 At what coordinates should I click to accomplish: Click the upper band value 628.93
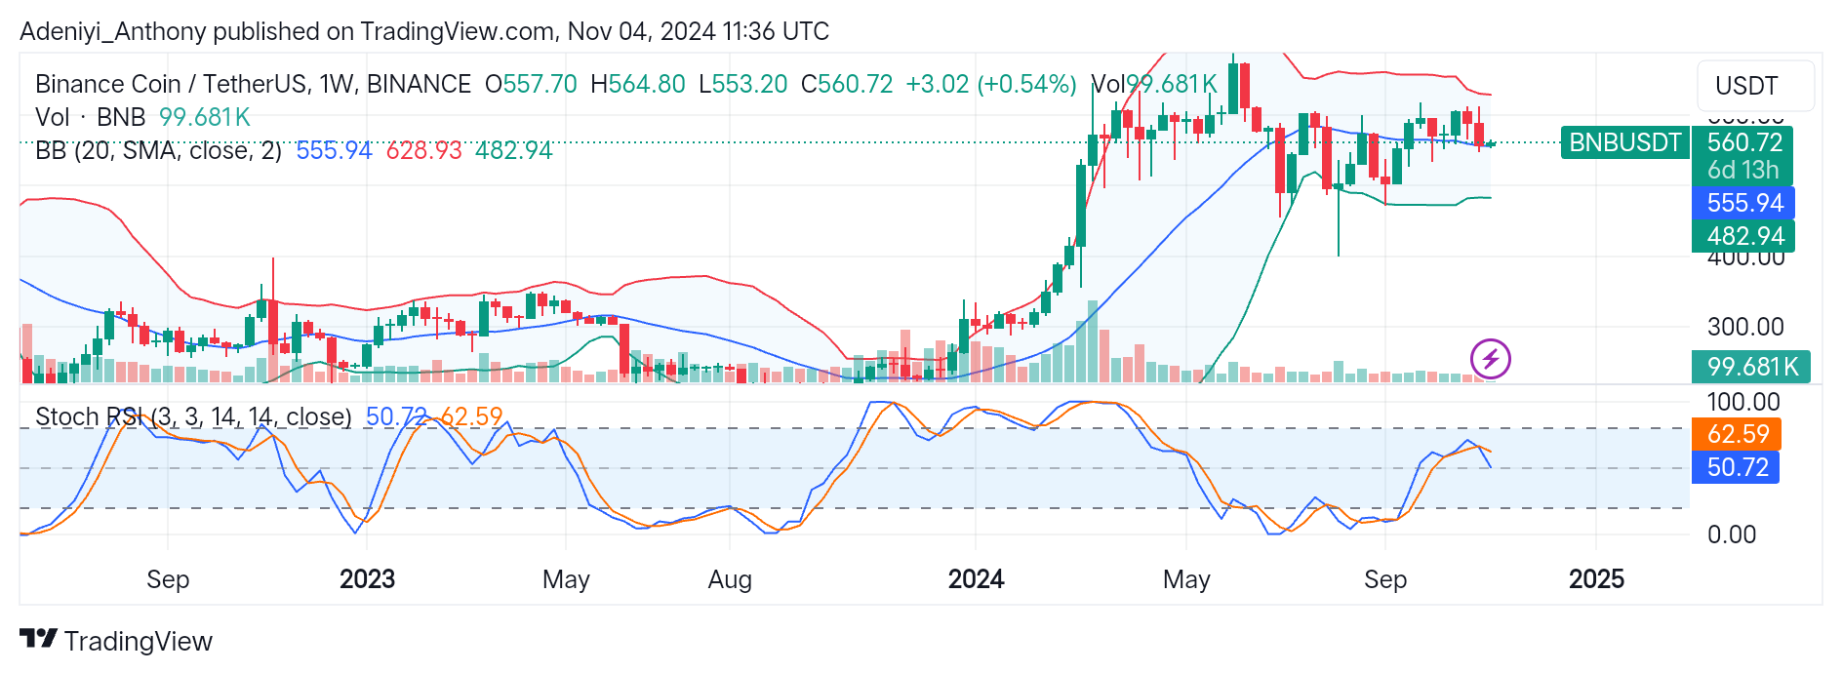[x=423, y=150]
